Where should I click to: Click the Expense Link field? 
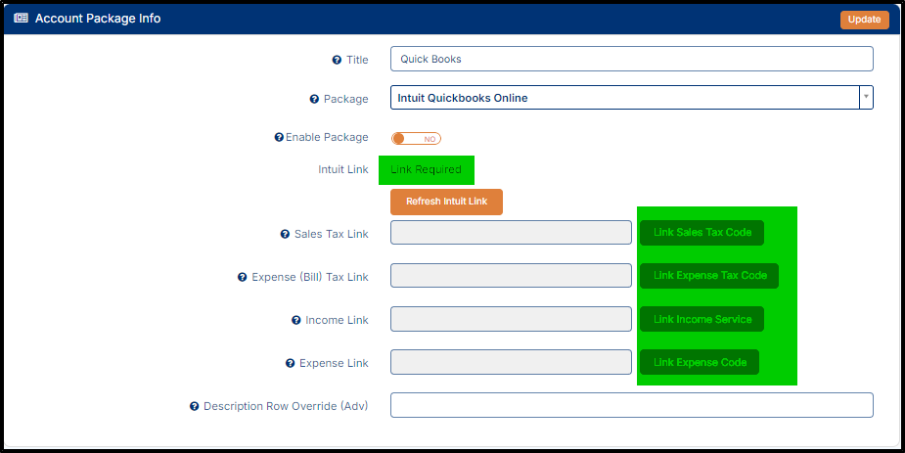(512, 362)
